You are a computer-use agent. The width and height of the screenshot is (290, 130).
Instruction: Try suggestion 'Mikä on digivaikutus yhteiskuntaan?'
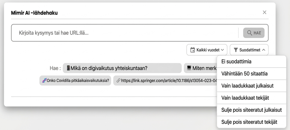coord(122,68)
